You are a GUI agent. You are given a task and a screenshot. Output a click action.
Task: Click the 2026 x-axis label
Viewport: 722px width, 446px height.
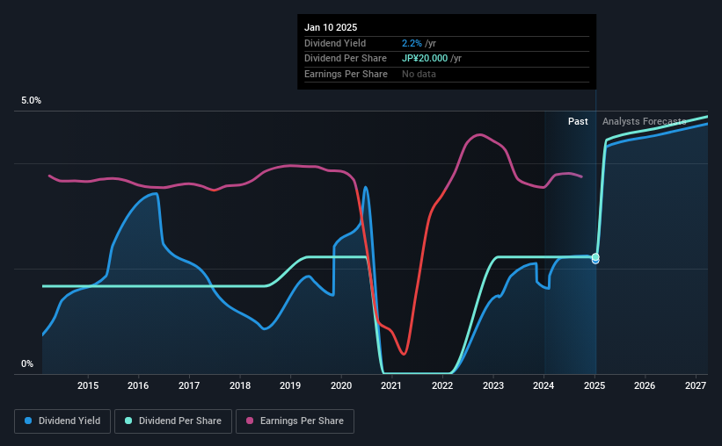tap(645, 385)
